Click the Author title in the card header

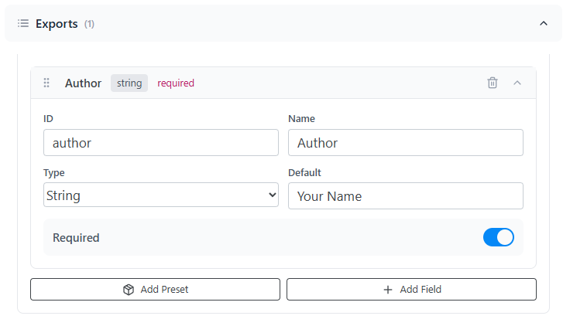83,83
